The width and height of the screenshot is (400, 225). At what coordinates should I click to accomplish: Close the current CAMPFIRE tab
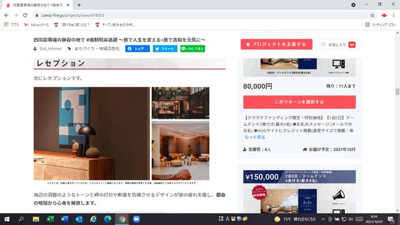click(68, 5)
